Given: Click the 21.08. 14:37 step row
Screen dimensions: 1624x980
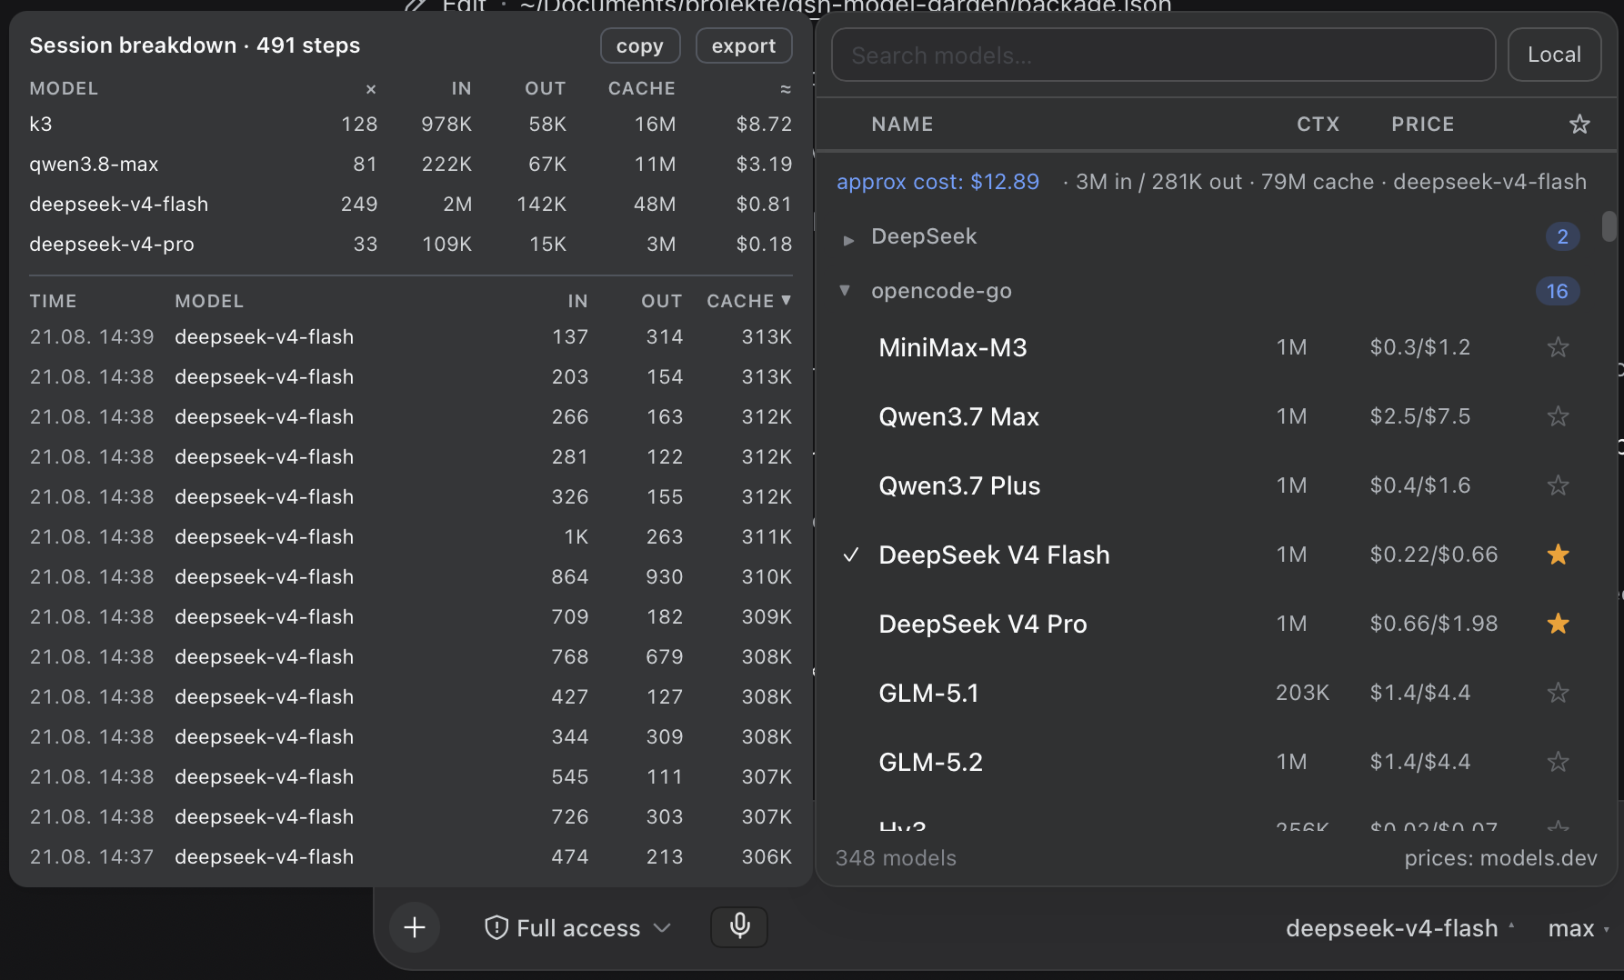Looking at the screenshot, I should coord(410,856).
